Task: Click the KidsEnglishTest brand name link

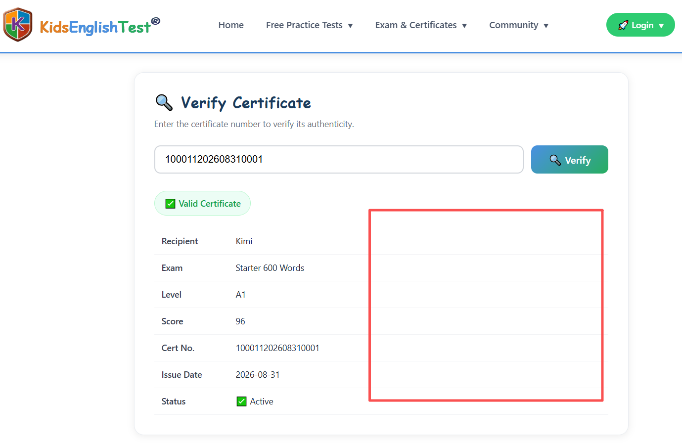Action: [x=100, y=26]
